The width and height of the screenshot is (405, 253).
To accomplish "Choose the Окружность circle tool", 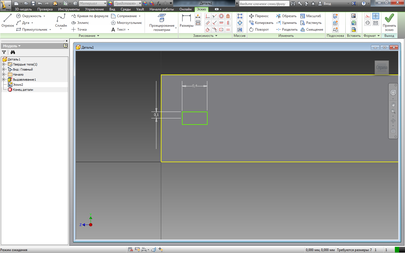I will coord(29,16).
